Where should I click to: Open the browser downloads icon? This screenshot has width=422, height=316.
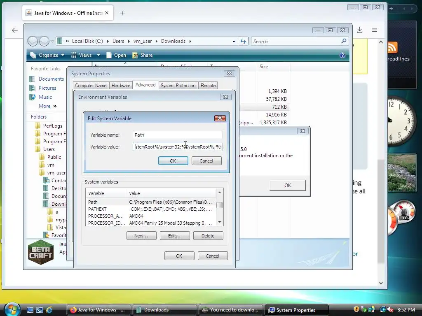pos(359,30)
